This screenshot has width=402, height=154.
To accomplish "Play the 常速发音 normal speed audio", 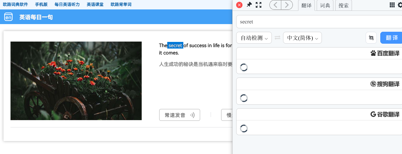I will click(179, 115).
